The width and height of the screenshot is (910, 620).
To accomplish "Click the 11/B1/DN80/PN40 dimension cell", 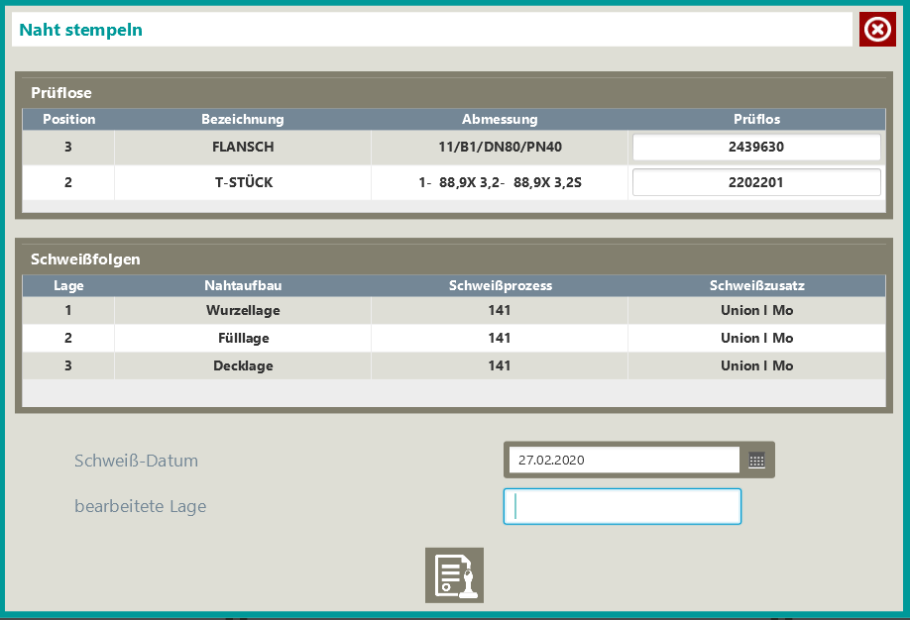I will pos(500,148).
